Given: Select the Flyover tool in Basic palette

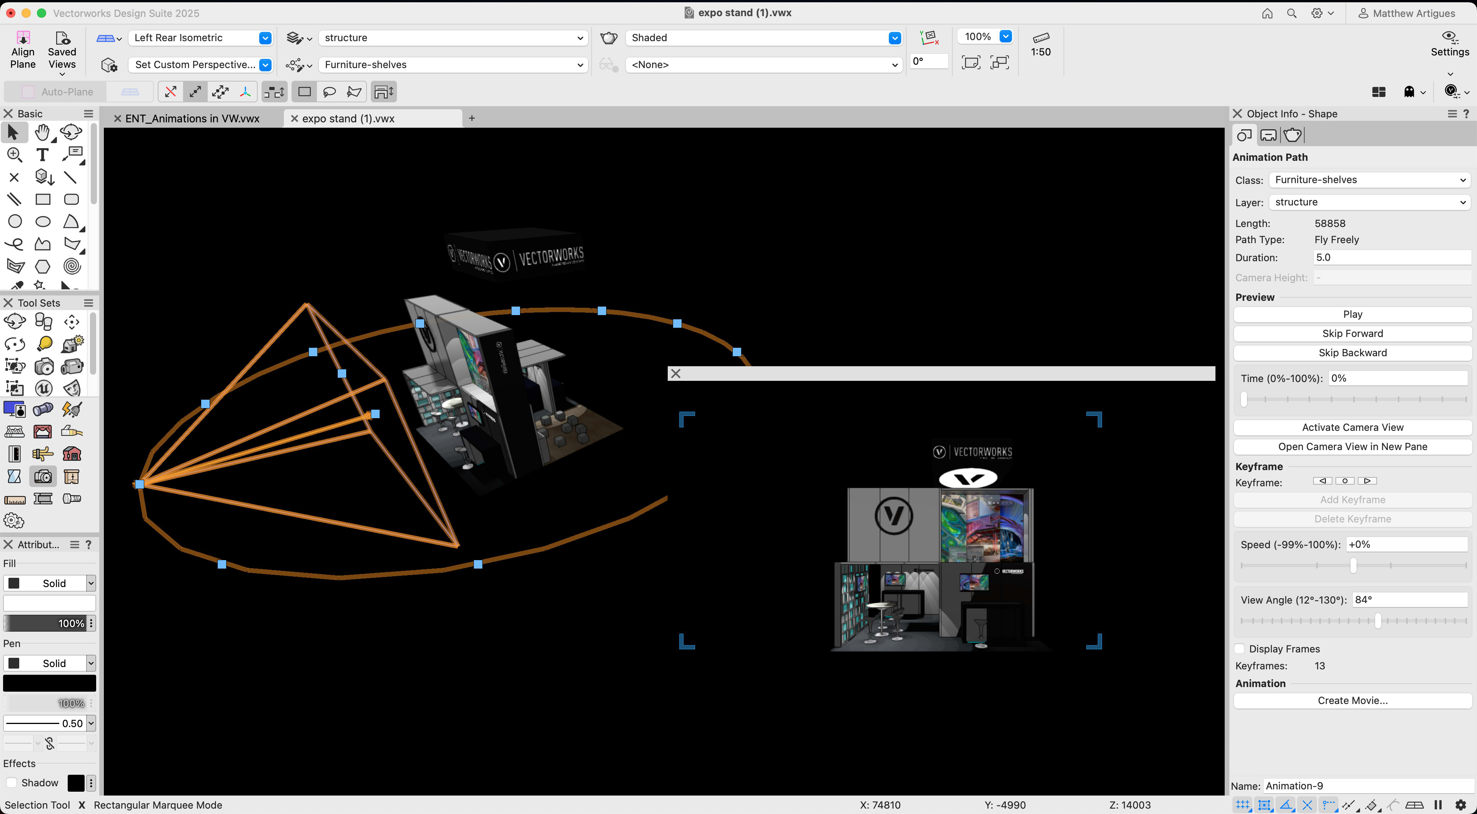Looking at the screenshot, I should coord(71,132).
